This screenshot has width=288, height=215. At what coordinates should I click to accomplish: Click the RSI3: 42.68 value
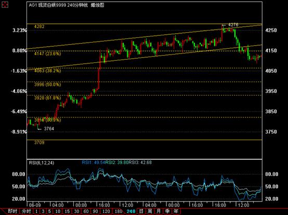(x=140, y=163)
